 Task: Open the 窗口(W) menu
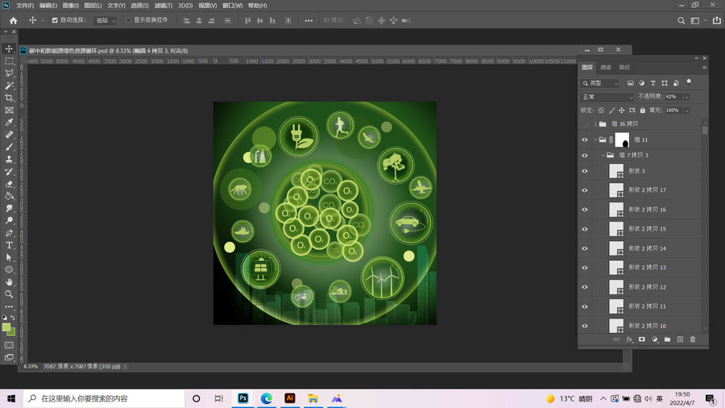click(x=232, y=6)
